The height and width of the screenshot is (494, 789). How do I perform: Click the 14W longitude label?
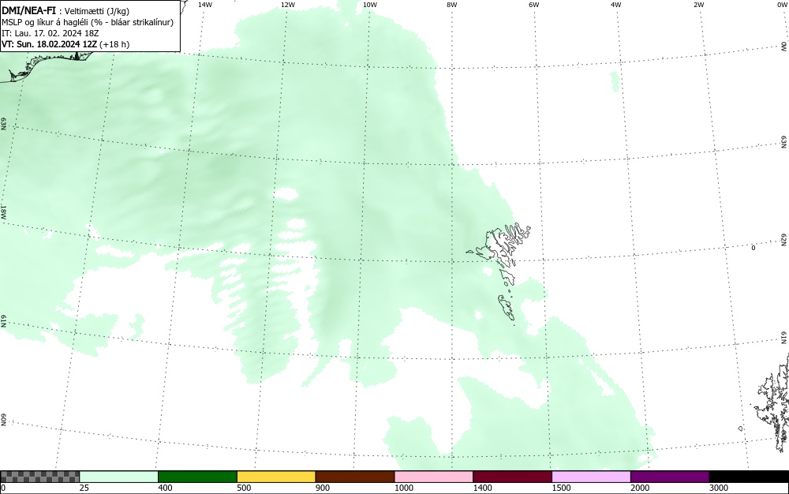[205, 5]
